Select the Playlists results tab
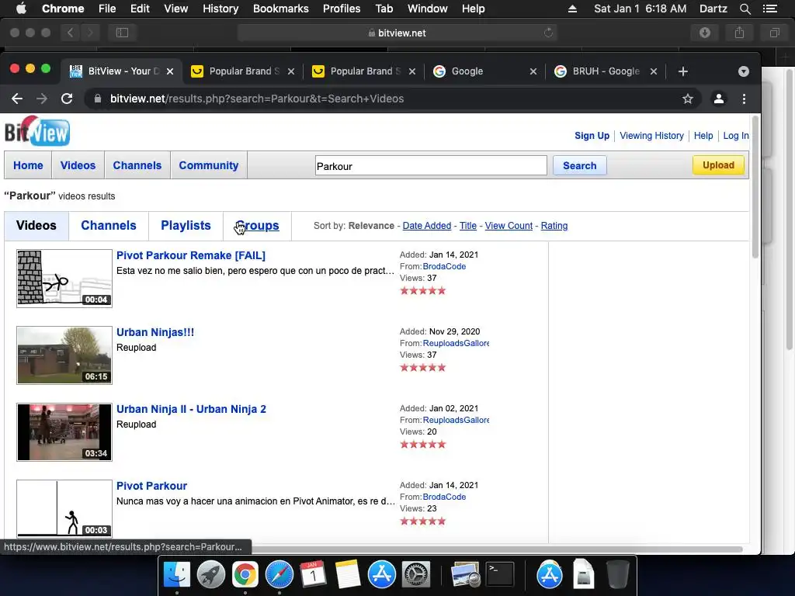 (x=186, y=226)
